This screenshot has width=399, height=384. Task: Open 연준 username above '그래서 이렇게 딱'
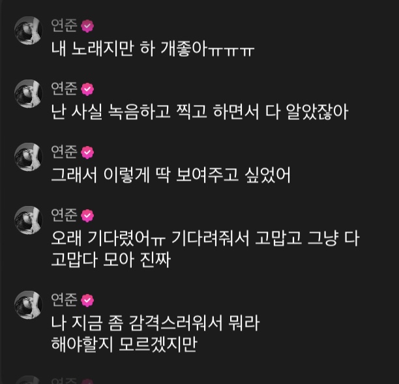point(64,152)
